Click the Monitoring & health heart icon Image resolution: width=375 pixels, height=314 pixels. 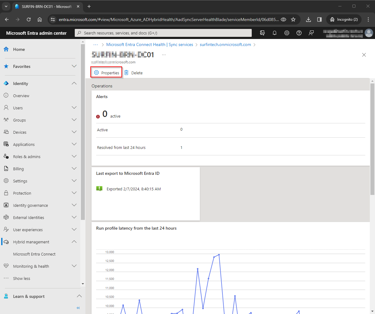6,266
